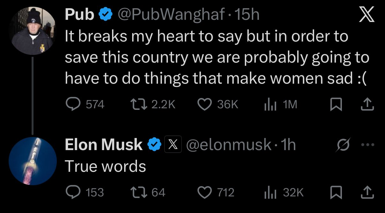Share Elon Musk's reply
This screenshot has height=213, width=385.
pos(367,192)
